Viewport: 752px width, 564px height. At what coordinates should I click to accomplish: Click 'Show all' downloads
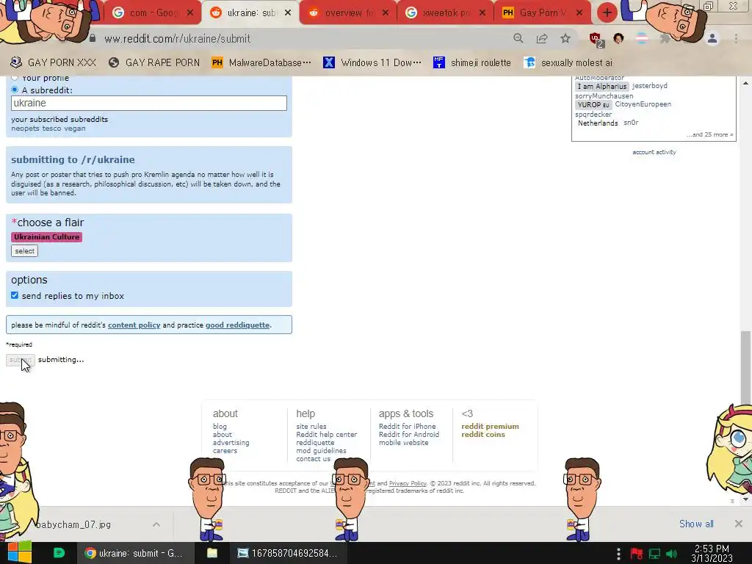point(696,524)
